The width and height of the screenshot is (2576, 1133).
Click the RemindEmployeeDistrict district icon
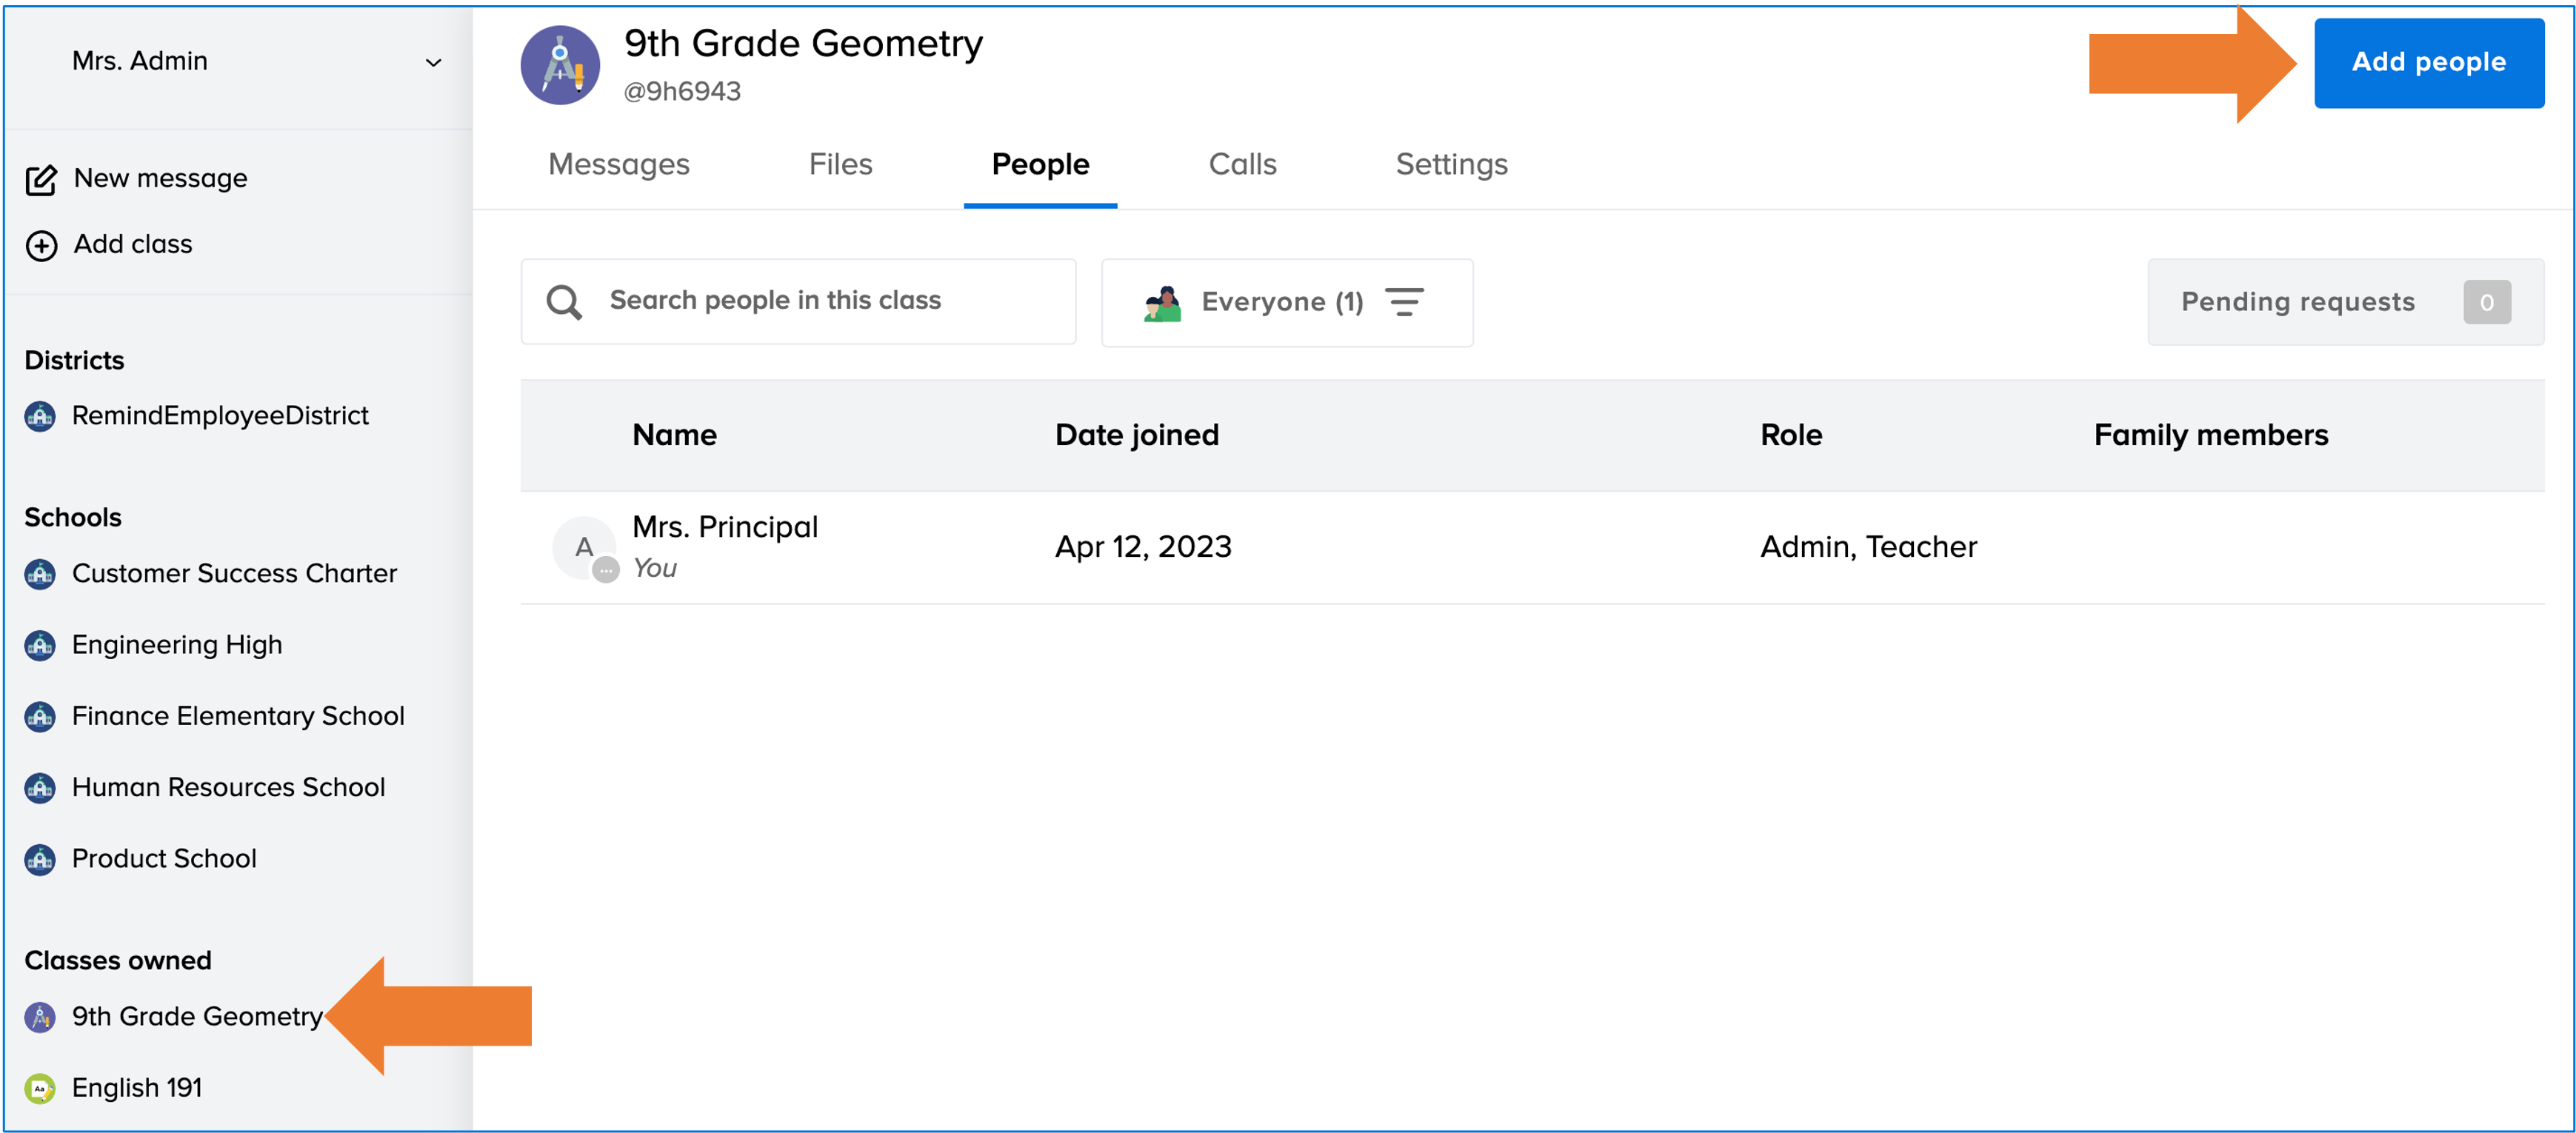pos(40,416)
